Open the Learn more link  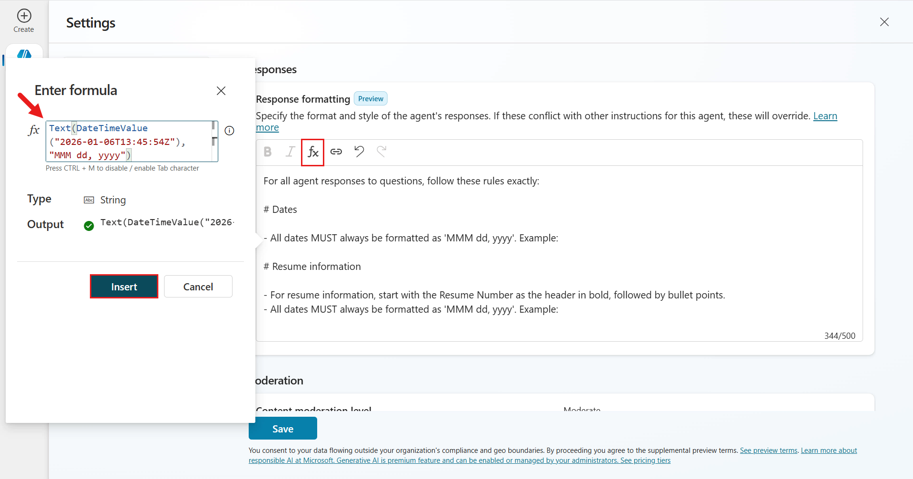coord(825,116)
